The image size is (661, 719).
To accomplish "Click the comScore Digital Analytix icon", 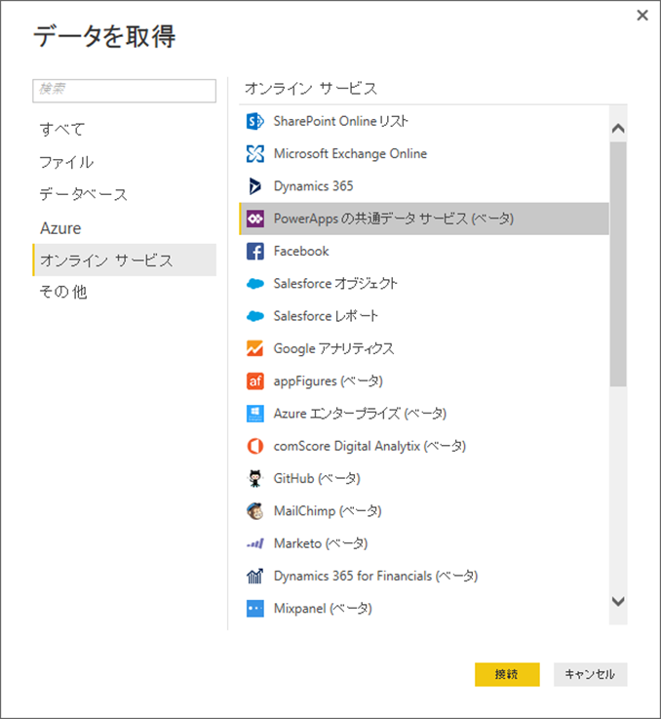I will [x=254, y=446].
